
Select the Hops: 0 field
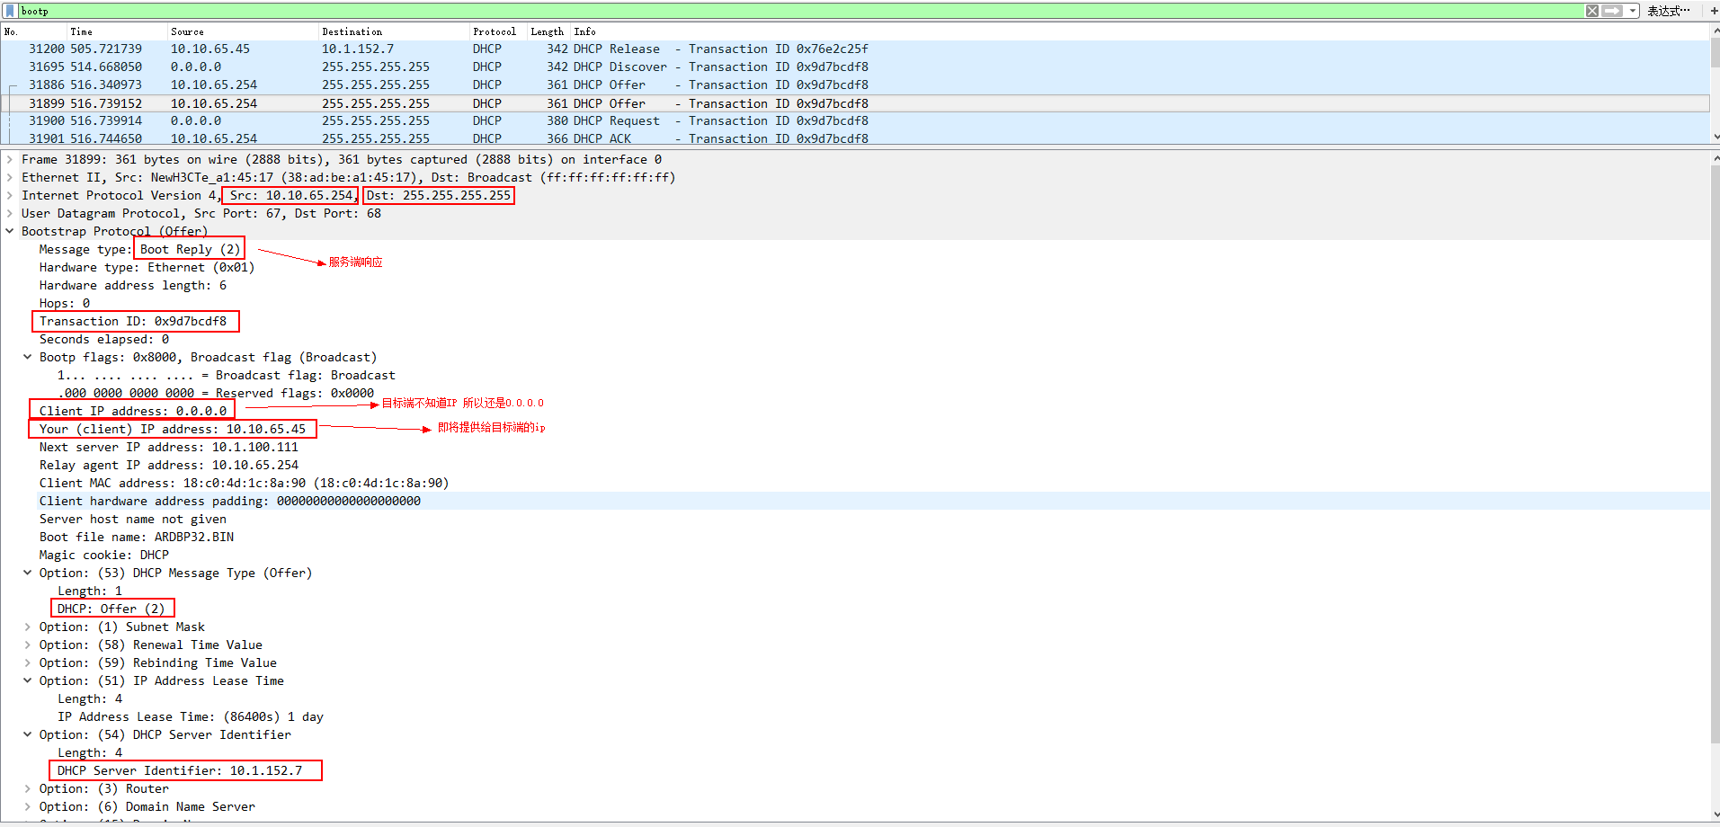point(65,304)
